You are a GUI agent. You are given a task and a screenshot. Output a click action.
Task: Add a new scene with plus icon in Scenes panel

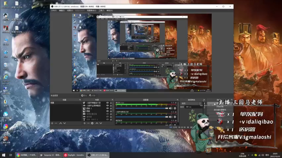[52, 123]
